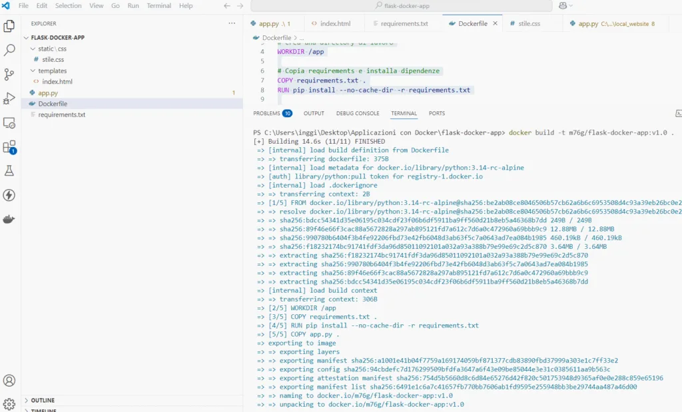The image size is (682, 412).
Task: Open the Terminal menu
Action: point(159,5)
